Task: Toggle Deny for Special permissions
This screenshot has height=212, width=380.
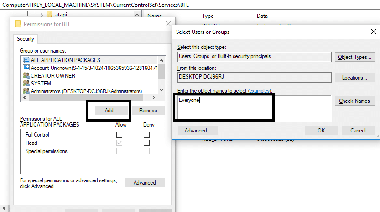Action: point(146,151)
